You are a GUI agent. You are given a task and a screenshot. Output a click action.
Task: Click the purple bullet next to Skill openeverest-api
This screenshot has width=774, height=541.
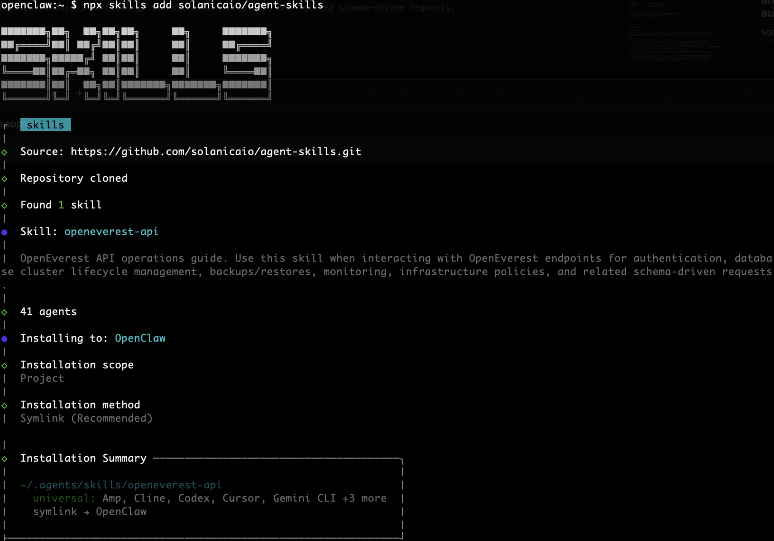tap(5, 232)
